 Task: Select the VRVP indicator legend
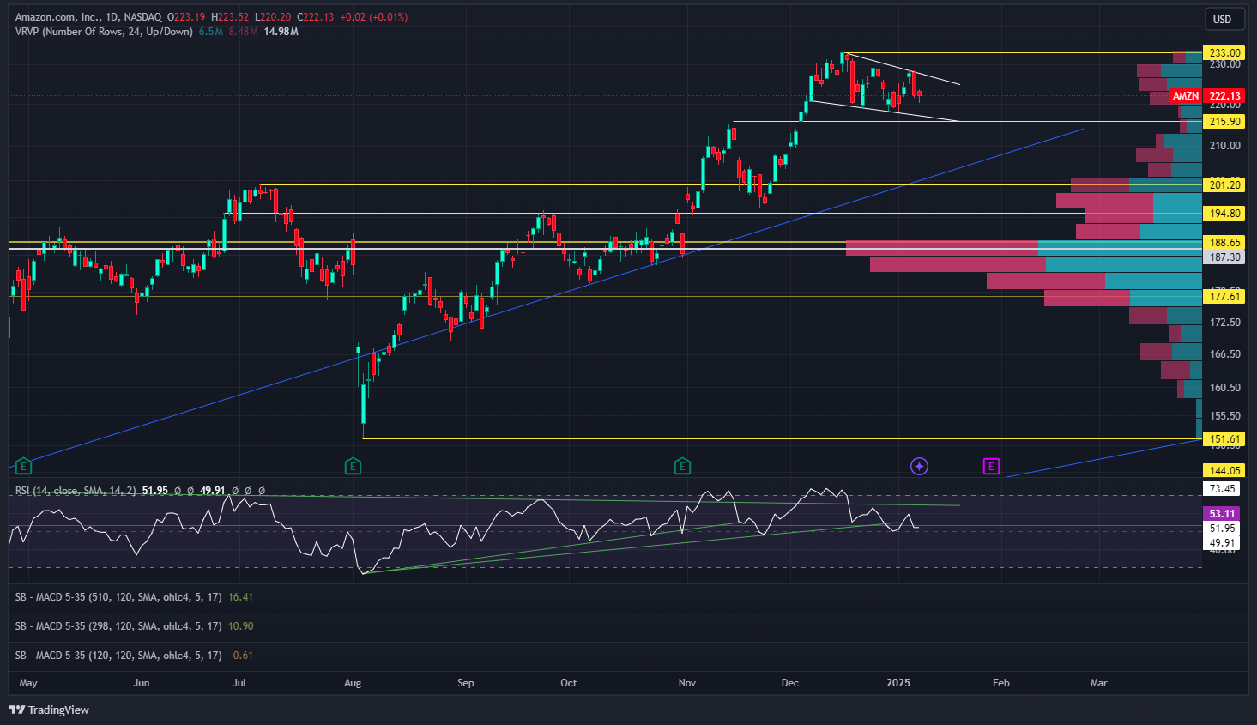pos(104,32)
